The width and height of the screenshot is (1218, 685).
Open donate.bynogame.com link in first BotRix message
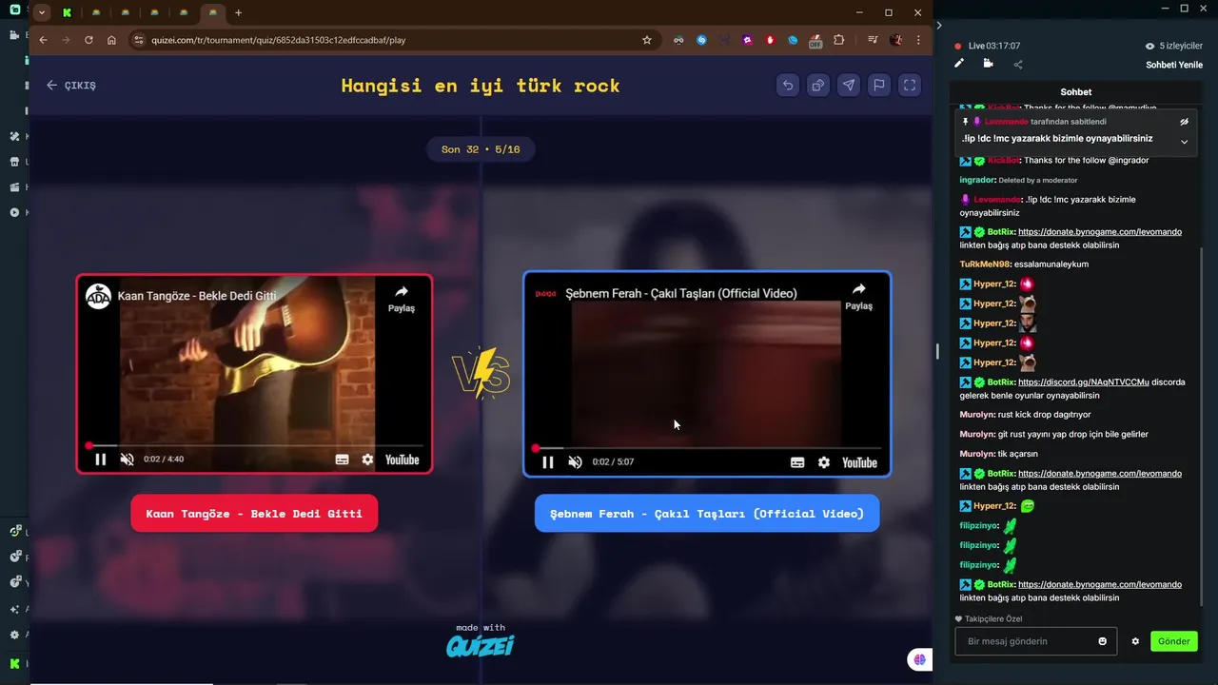coord(1099,232)
